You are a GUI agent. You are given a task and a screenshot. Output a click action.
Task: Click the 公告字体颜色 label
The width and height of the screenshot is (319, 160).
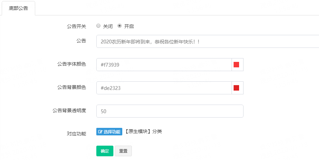[x=72, y=64]
